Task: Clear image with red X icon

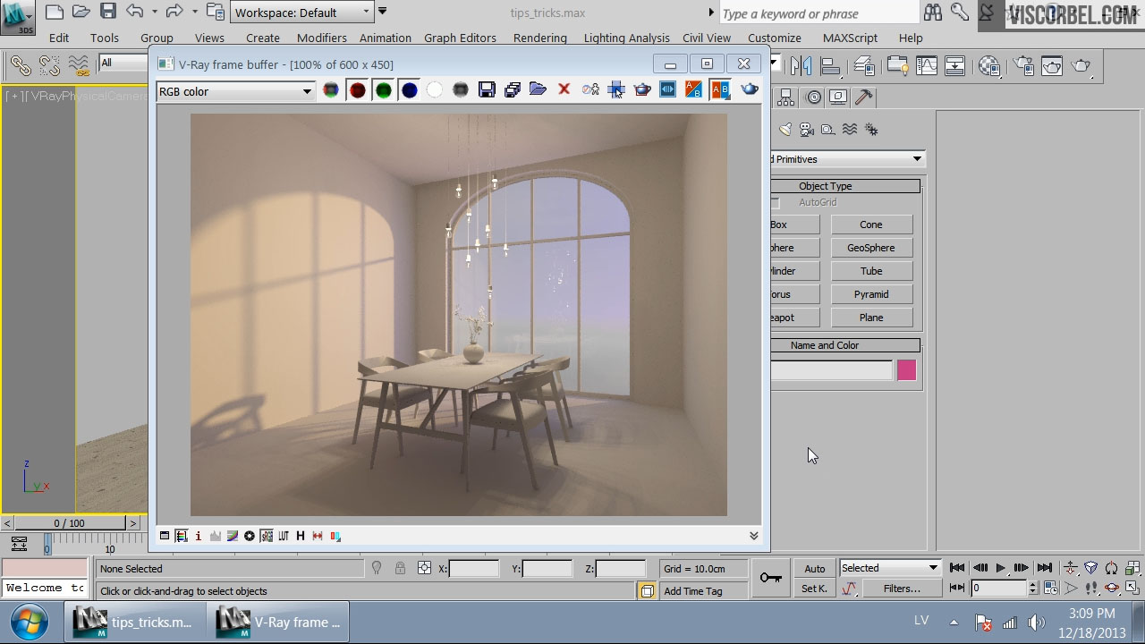Action: pyautogui.click(x=564, y=89)
